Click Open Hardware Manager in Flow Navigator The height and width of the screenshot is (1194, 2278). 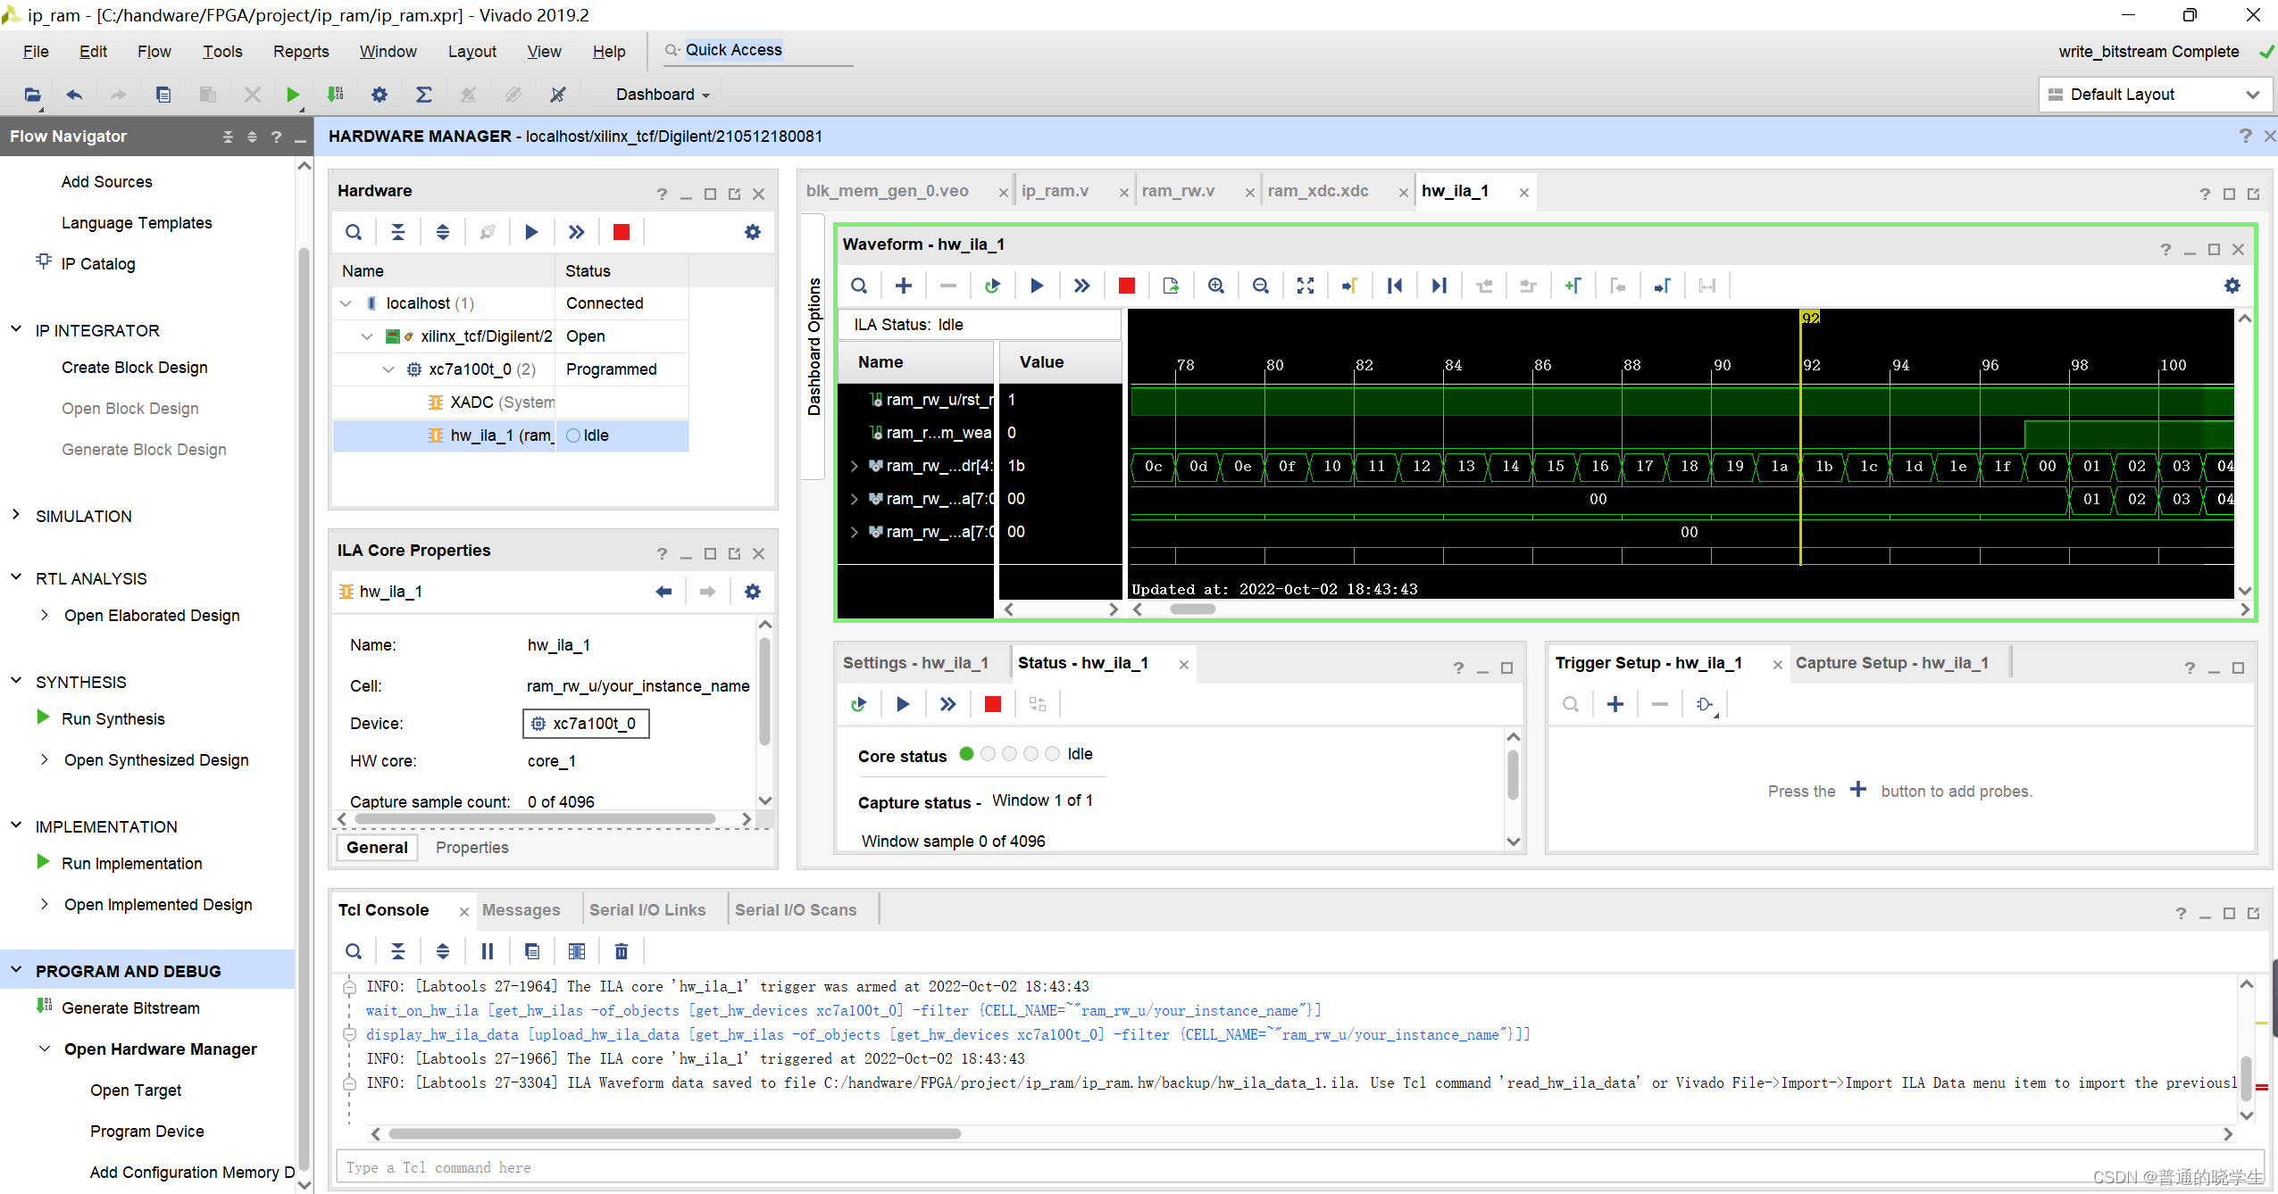tap(160, 1048)
